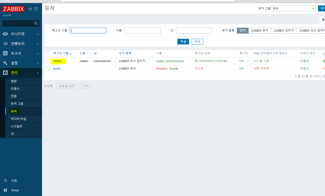
Task: Sort by 성 column header
Action: (95, 53)
